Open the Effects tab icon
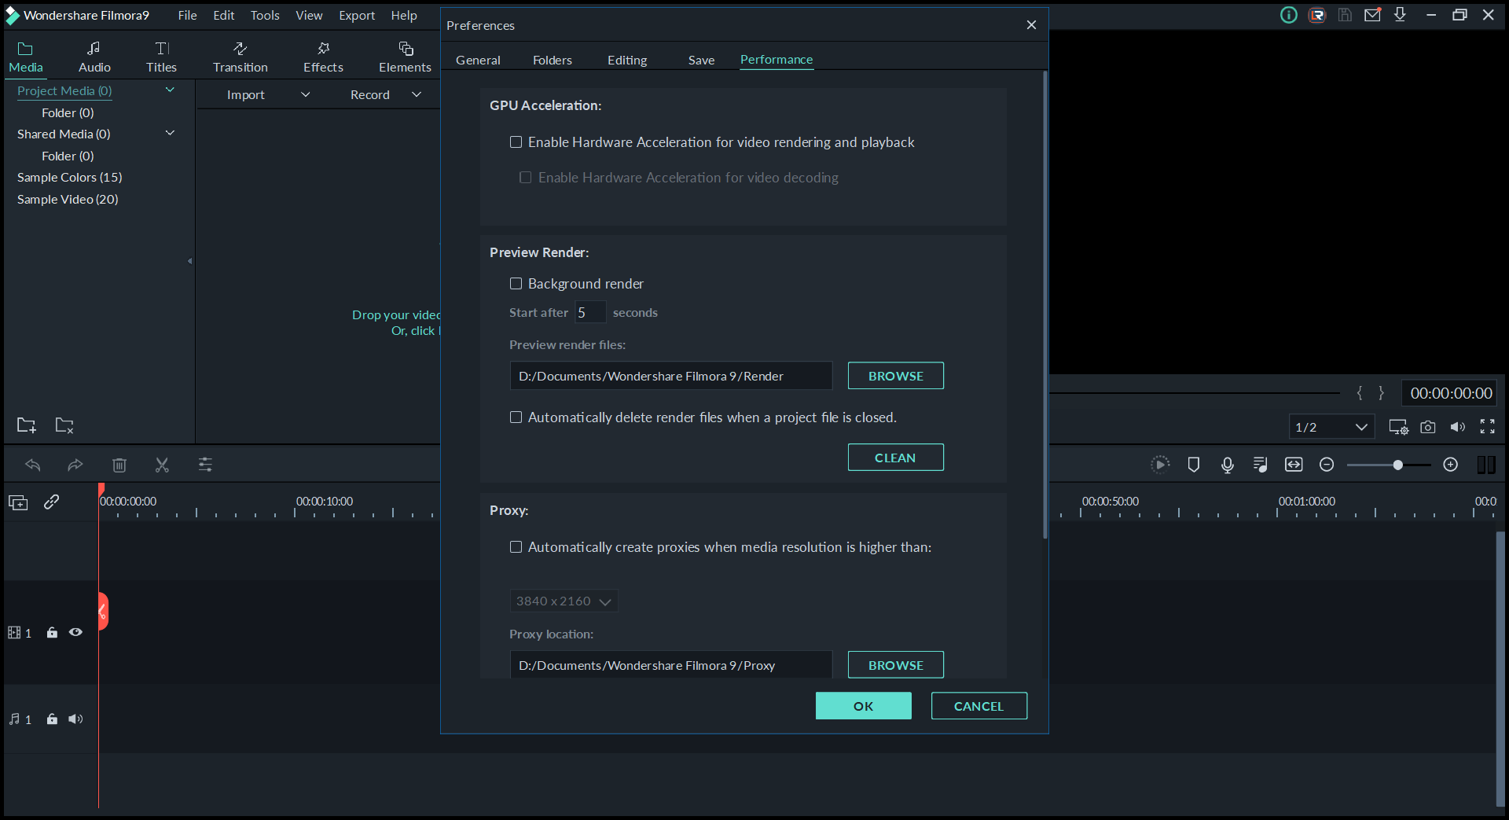The image size is (1509, 820). [323, 49]
